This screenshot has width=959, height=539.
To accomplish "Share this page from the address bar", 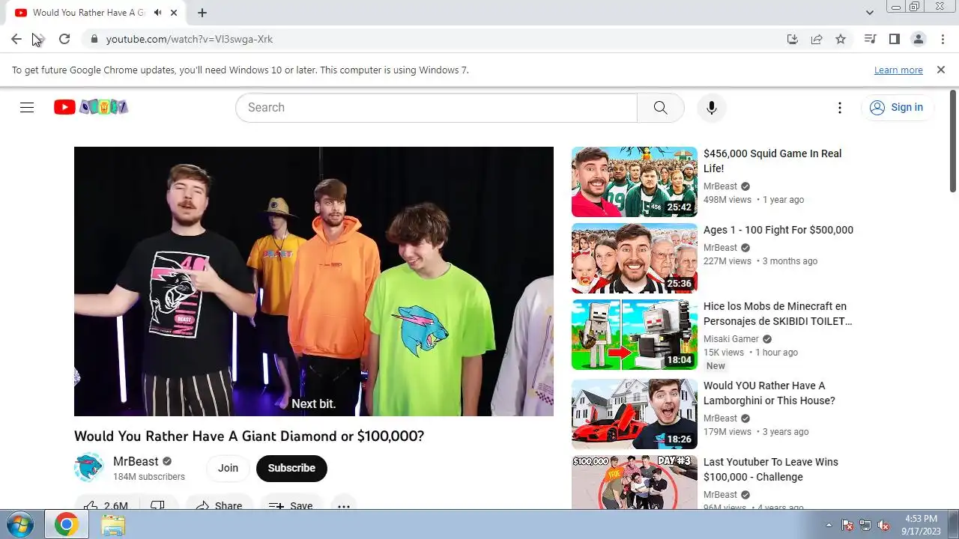I will [817, 39].
